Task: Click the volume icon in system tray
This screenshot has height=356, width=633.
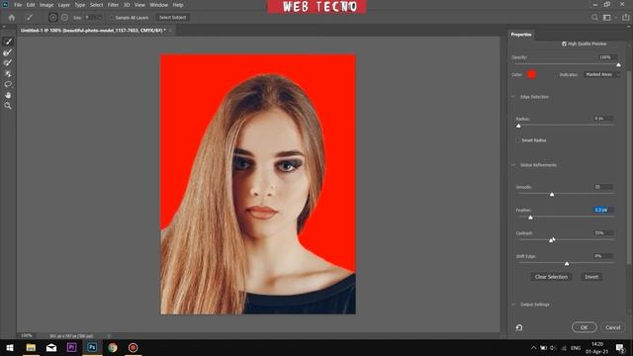Action: 554,348
